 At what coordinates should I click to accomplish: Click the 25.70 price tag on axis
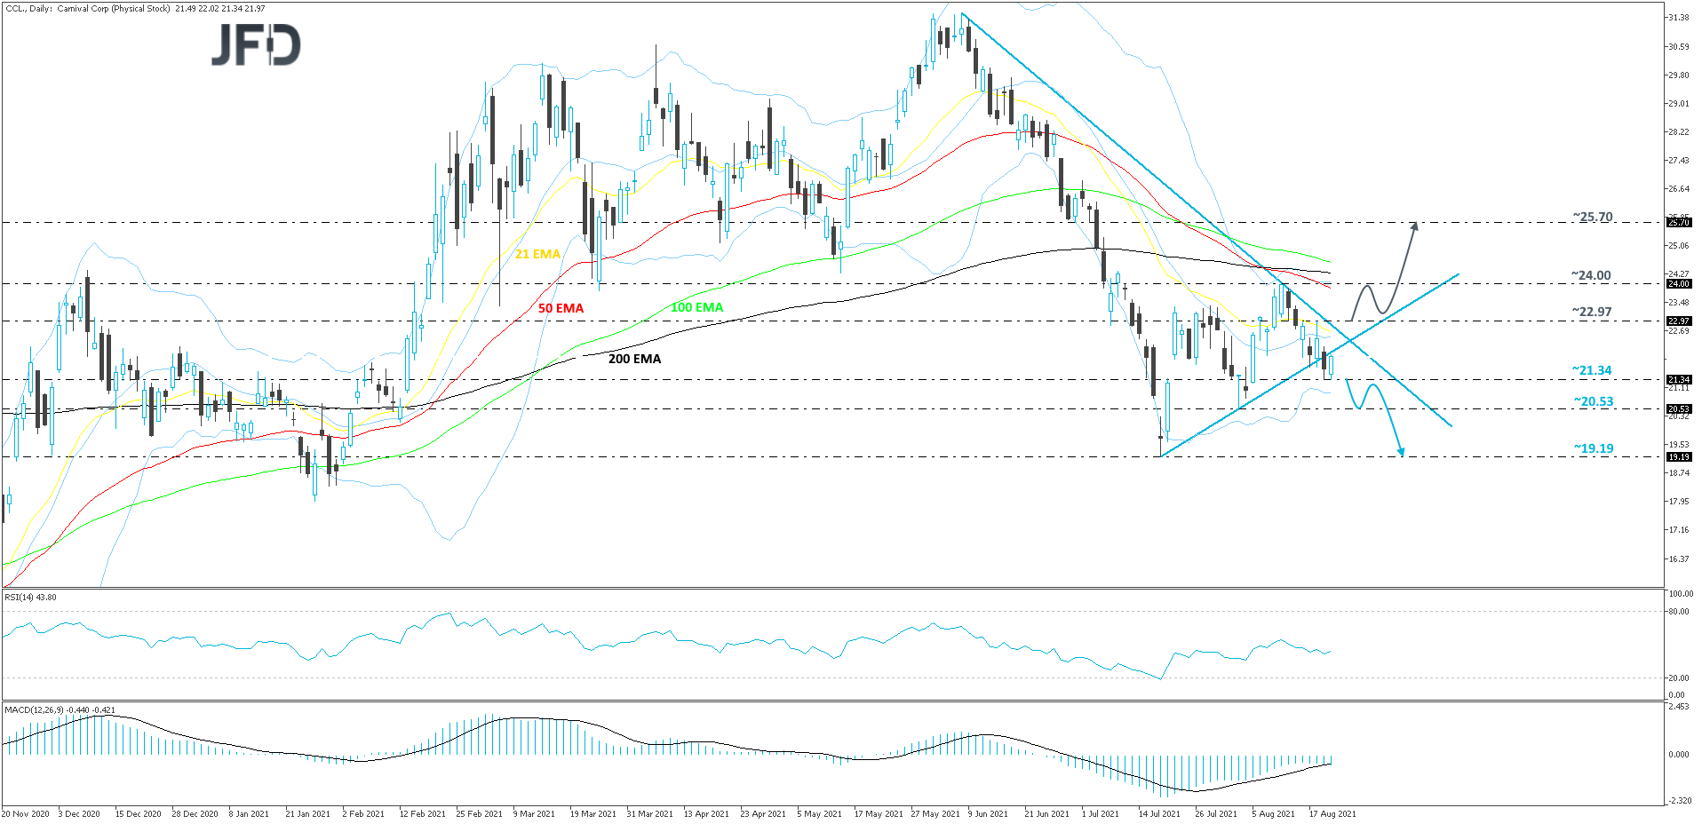1678,223
